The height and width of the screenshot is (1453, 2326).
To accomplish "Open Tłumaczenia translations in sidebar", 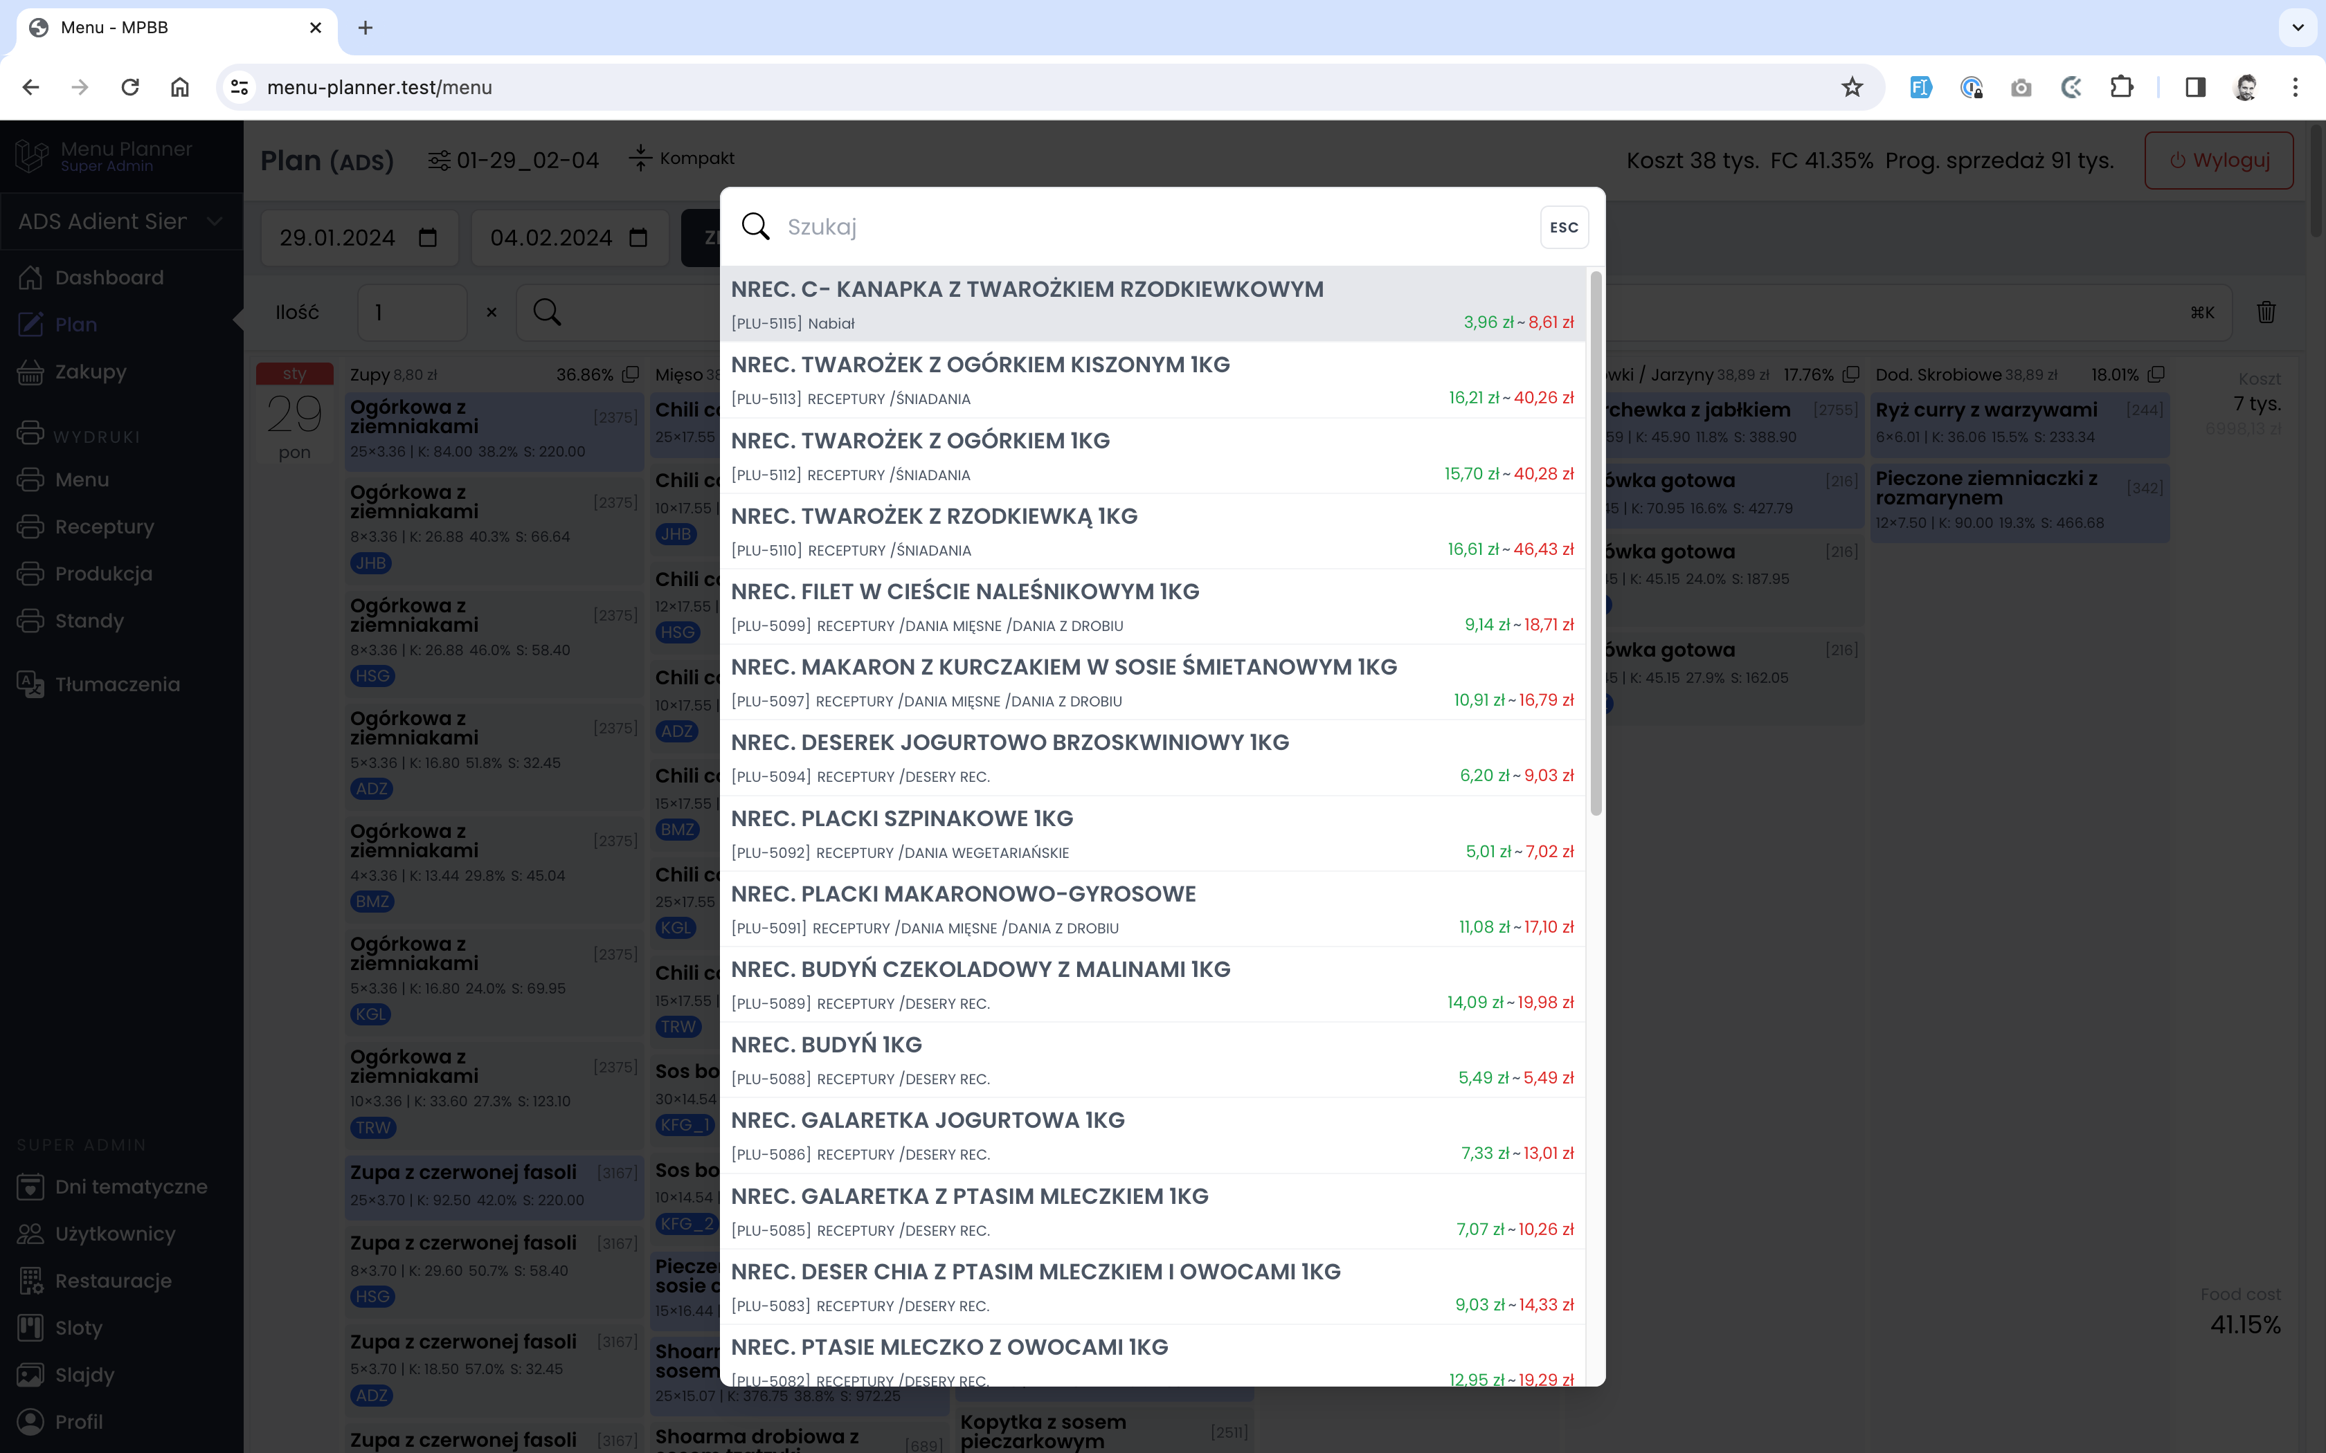I will [116, 684].
